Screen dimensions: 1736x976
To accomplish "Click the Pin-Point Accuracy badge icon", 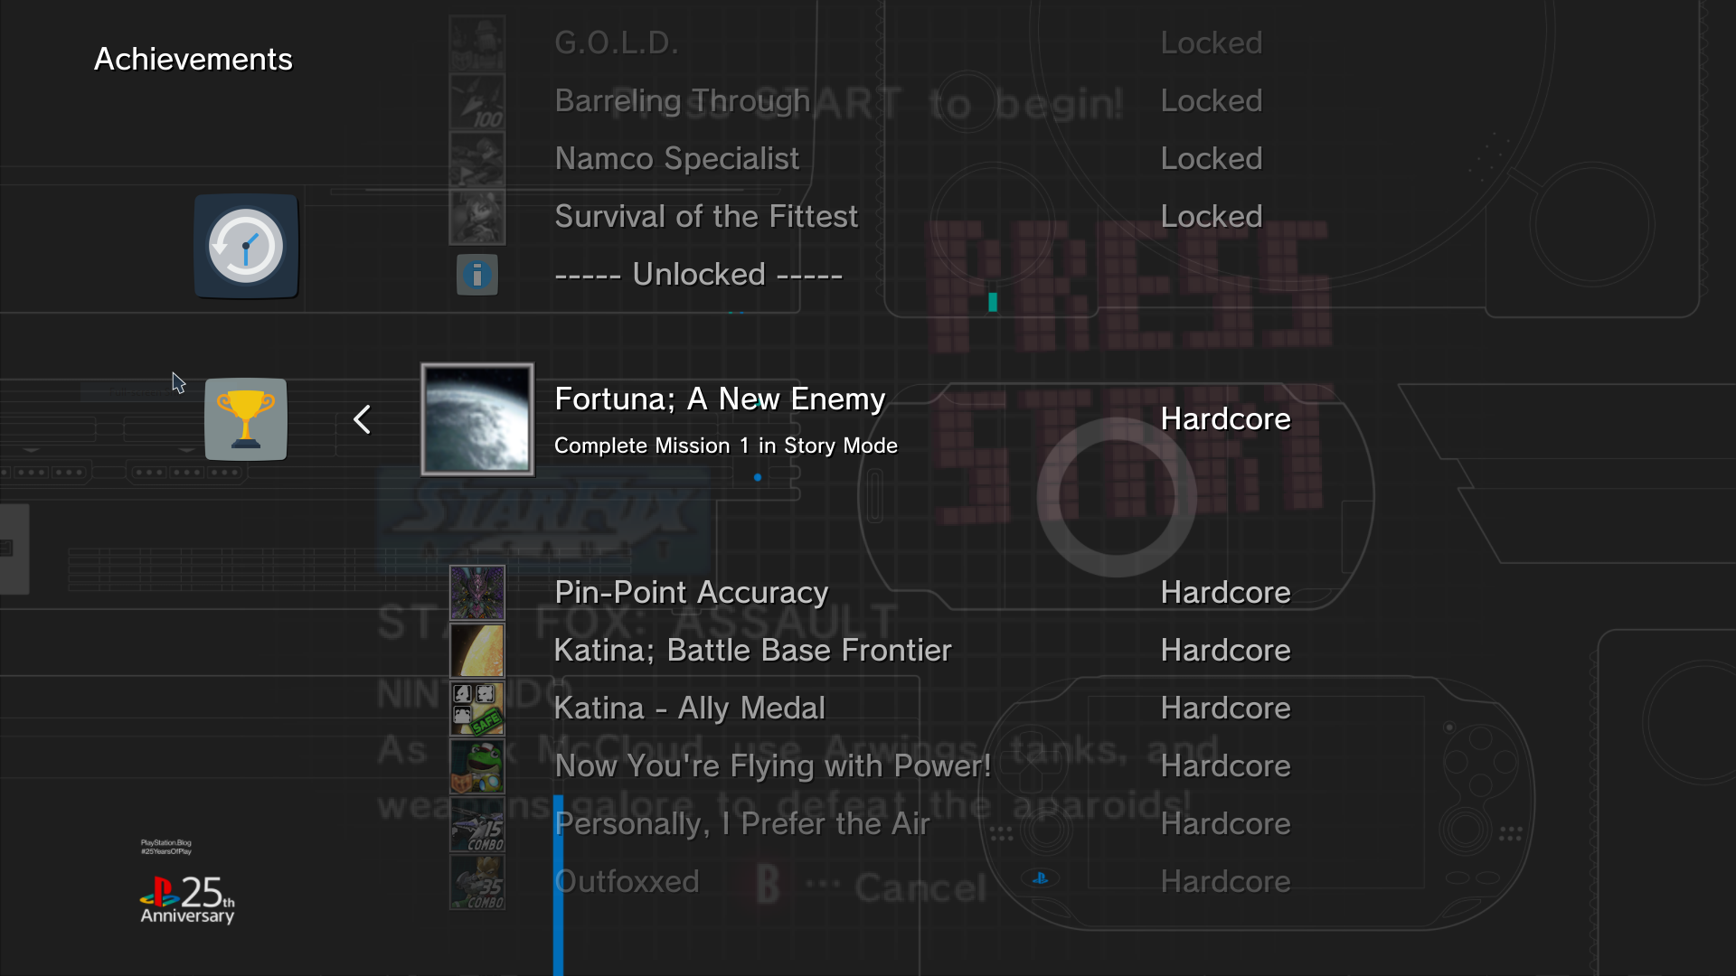I will click(x=477, y=593).
